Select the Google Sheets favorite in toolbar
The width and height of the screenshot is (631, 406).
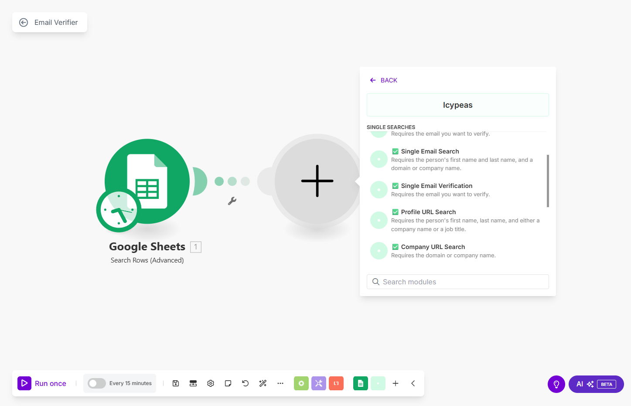click(361, 383)
